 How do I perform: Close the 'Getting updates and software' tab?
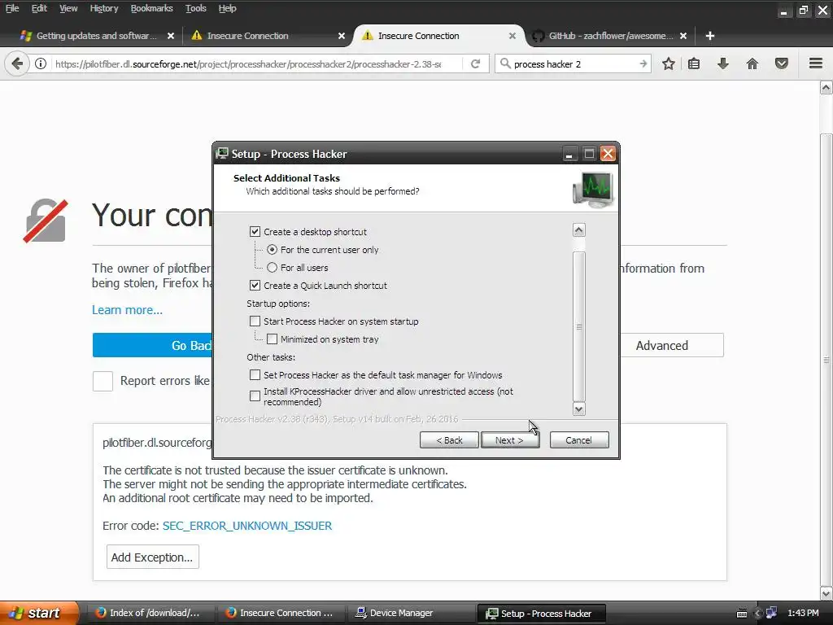point(171,36)
